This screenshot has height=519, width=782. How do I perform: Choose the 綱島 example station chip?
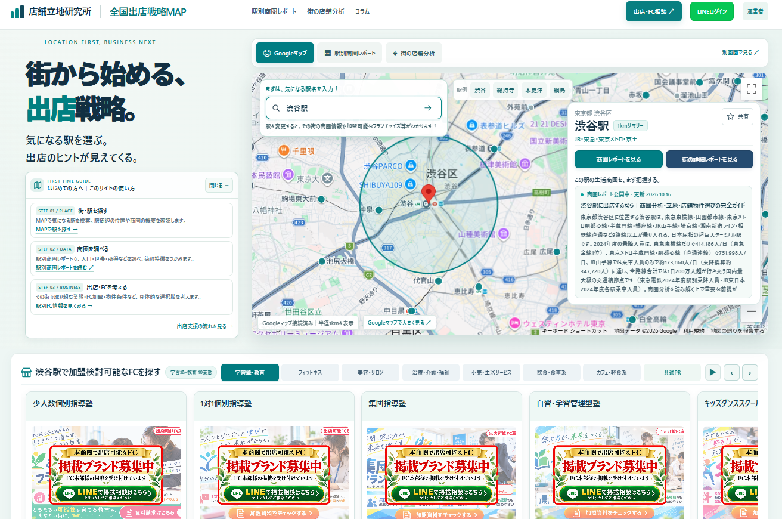pyautogui.click(x=559, y=90)
